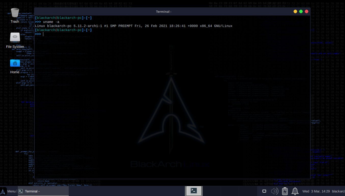Open the blackarch user menu in the panel

pos(338,191)
